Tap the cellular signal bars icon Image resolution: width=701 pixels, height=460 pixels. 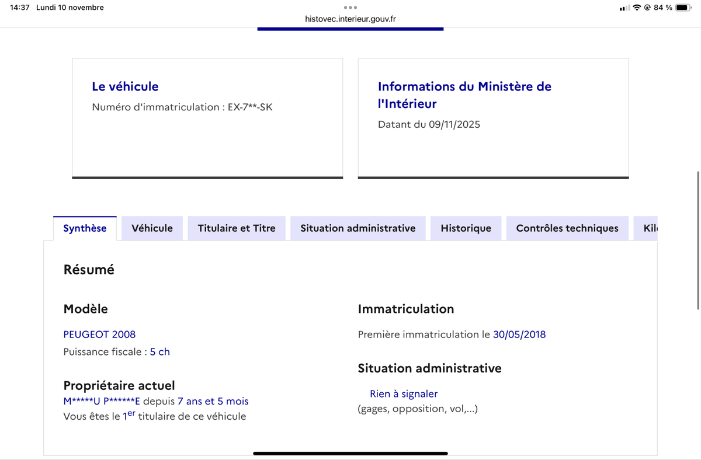(625, 8)
